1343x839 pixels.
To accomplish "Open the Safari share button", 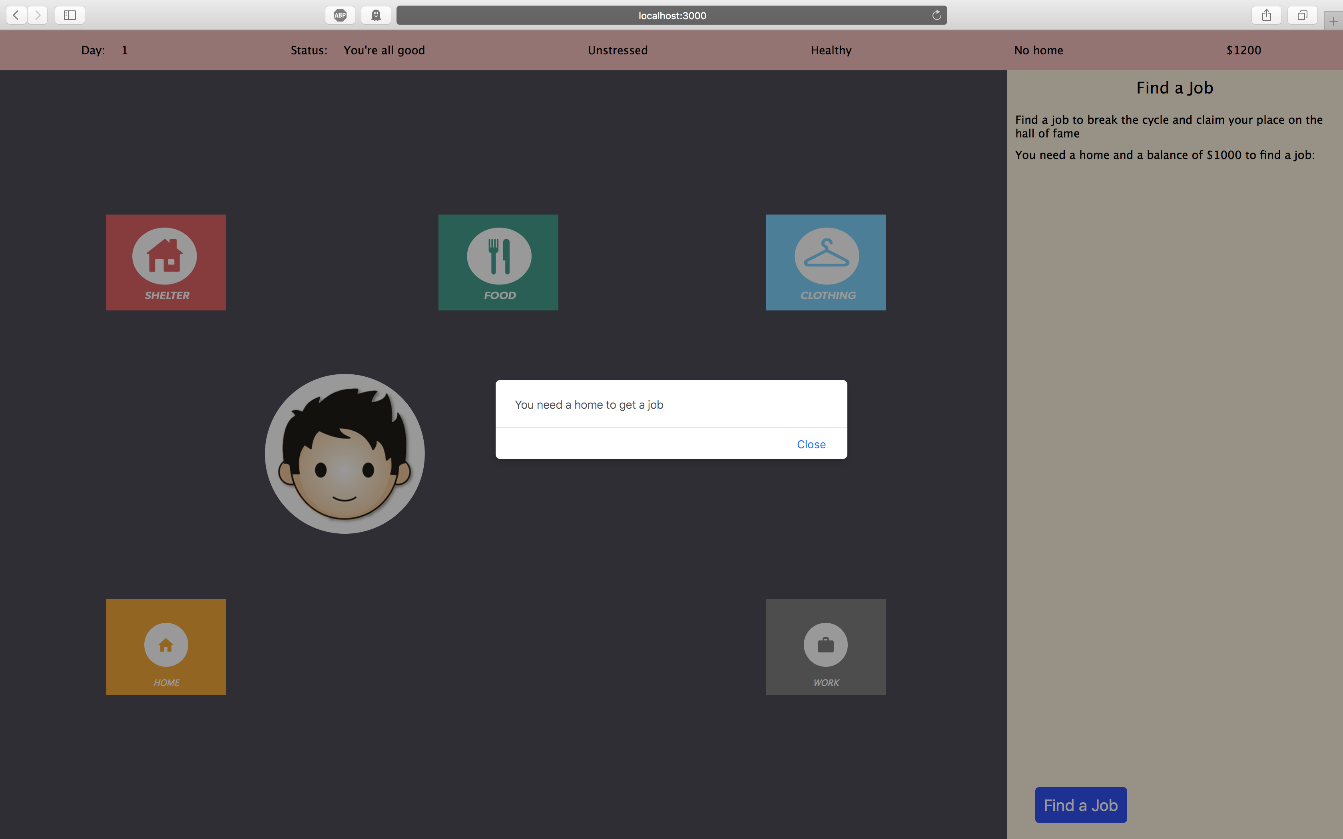I will (1266, 15).
